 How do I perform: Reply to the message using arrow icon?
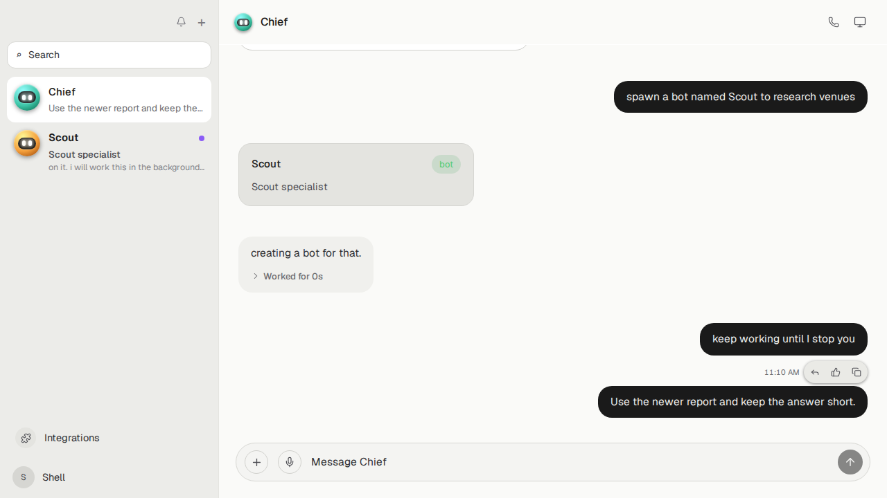coord(815,372)
